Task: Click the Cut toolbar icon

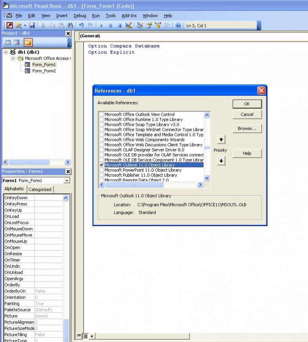Action: tap(43, 25)
